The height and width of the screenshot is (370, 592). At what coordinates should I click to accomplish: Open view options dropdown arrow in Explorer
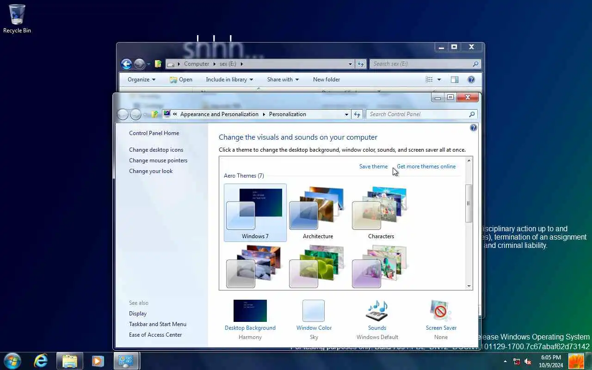pos(439,80)
